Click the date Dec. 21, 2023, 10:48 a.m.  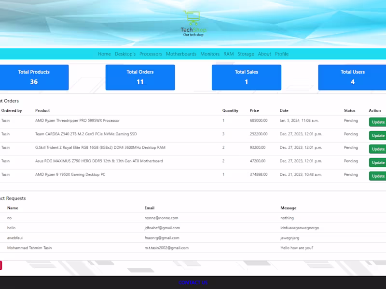point(301,174)
